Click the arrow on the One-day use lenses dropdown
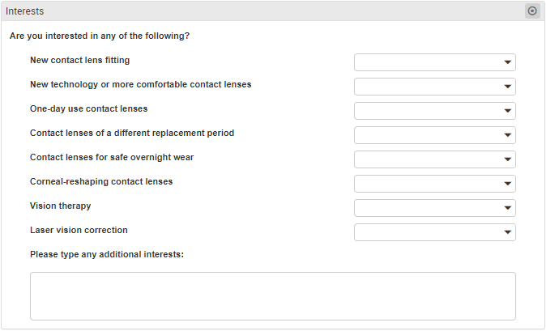The height and width of the screenshot is (331, 546). (507, 111)
